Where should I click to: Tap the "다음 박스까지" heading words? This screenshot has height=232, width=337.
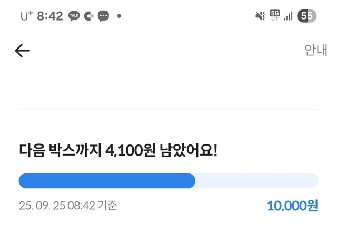point(60,151)
